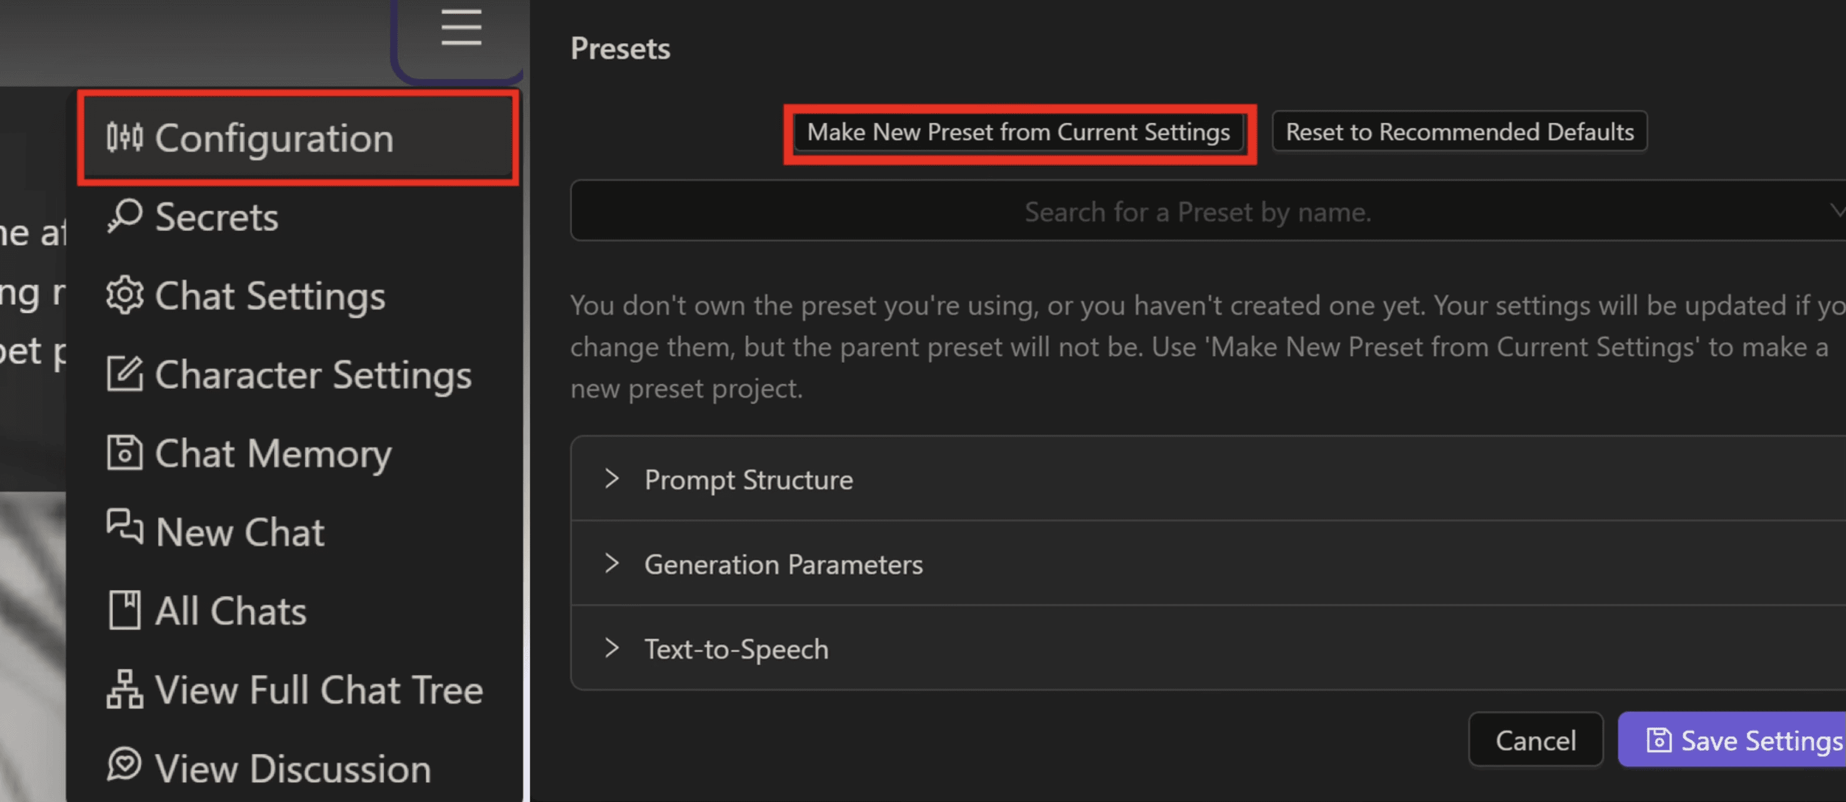Click the Chat Settings gear icon
1846x802 pixels.
[x=125, y=295]
